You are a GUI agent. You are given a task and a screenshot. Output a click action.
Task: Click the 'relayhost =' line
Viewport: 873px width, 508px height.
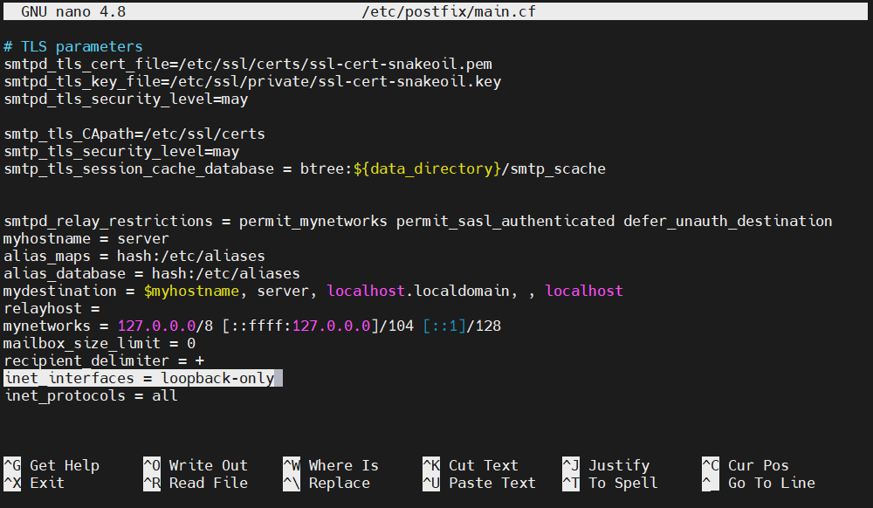[x=52, y=308]
